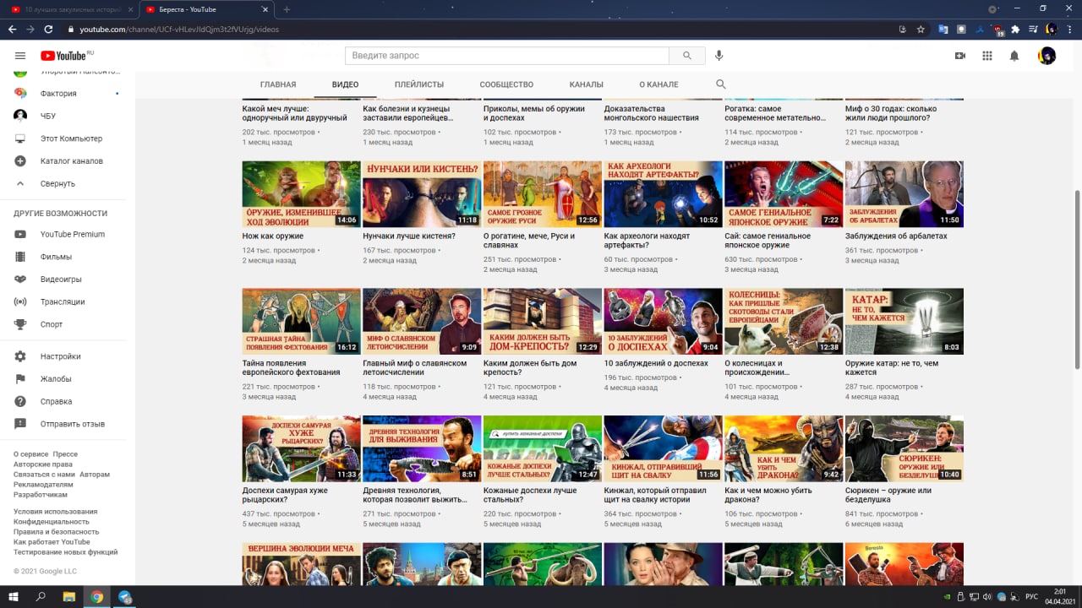Search within channel using magnifier icon
1082x608 pixels.
721,84
